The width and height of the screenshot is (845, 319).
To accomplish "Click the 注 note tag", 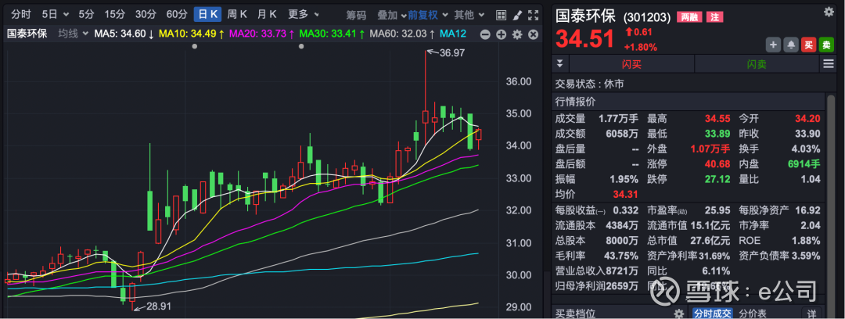I will (714, 16).
